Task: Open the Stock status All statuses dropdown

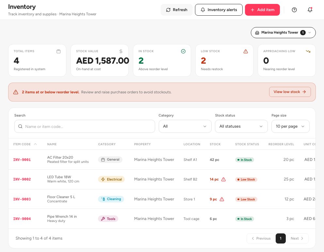Action: point(241,126)
